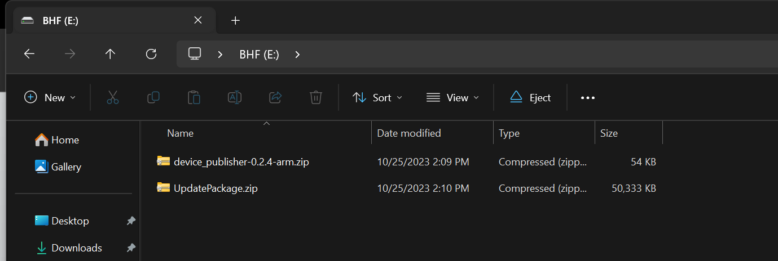778x261 pixels.
Task: Click the Rename icon in toolbar
Action: tap(235, 97)
